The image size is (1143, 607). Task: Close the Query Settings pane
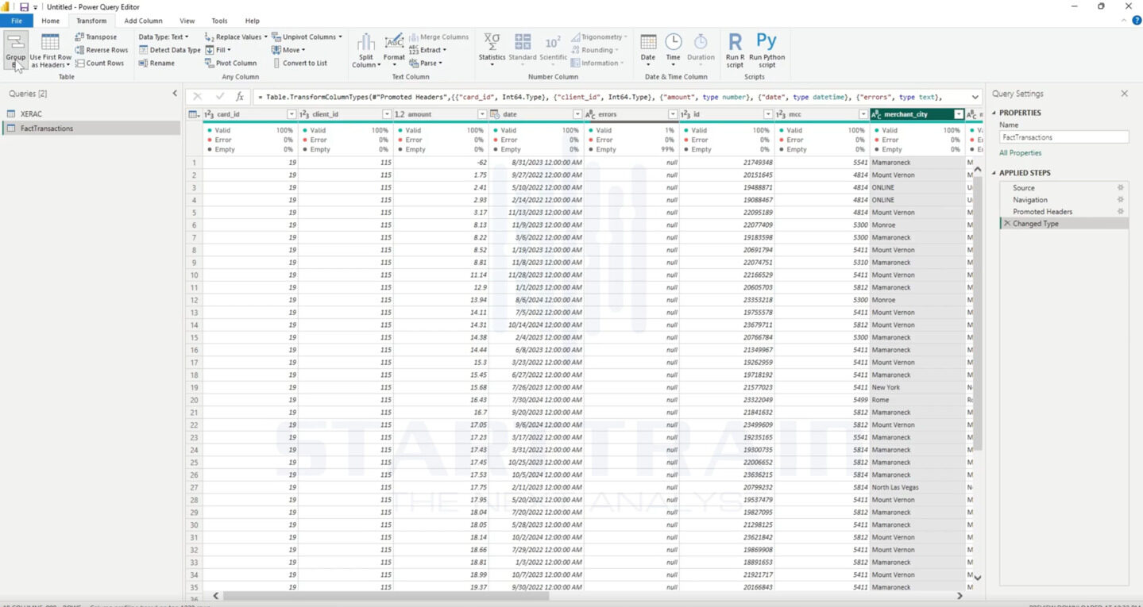tap(1124, 94)
